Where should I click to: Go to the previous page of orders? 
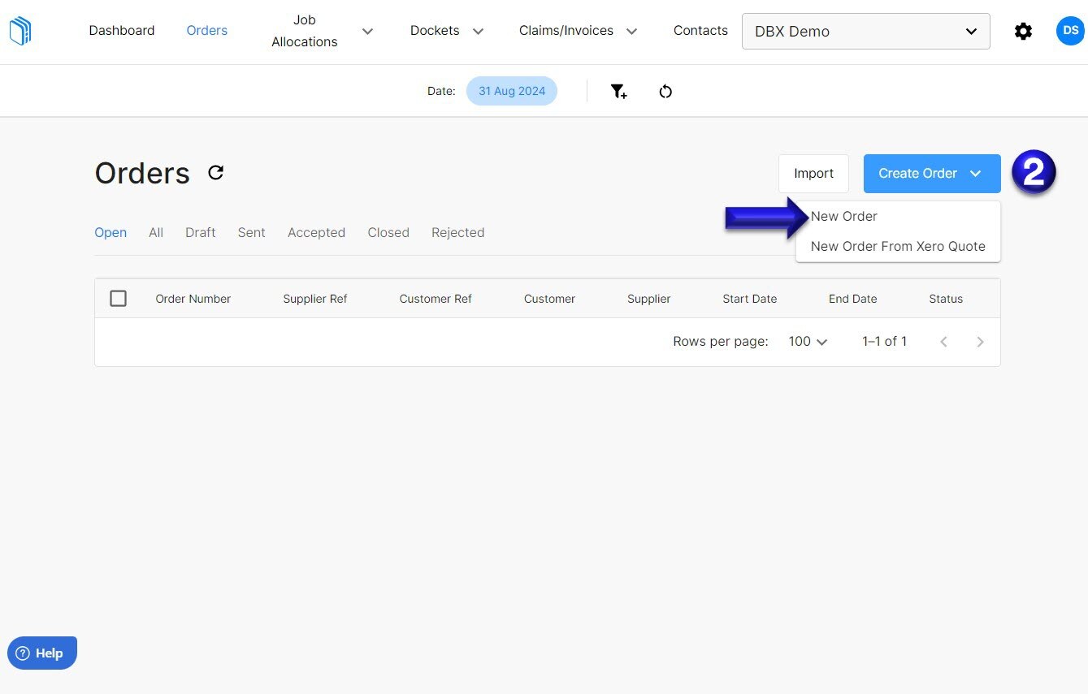click(x=943, y=341)
